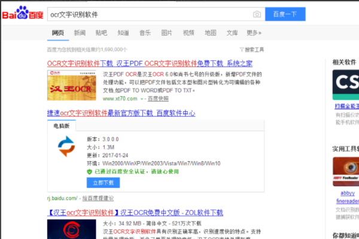Screen dimensions: 359x239
Task: Click the 34.92 MB size text
Action: (x=130, y=223)
